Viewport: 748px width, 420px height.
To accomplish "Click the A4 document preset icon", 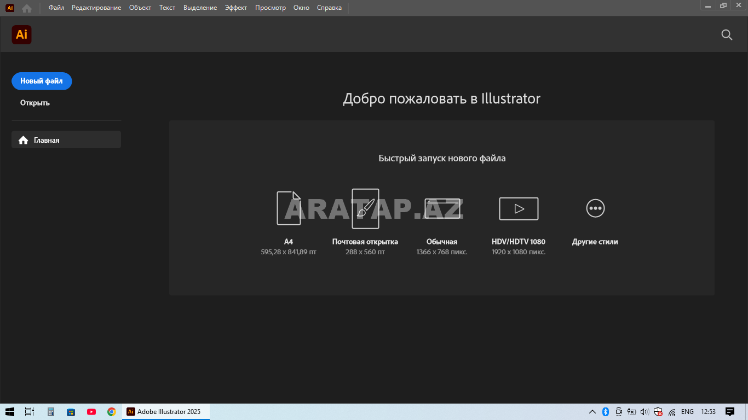I will [x=289, y=208].
